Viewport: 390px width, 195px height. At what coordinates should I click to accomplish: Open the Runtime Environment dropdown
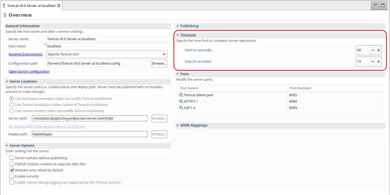164,54
